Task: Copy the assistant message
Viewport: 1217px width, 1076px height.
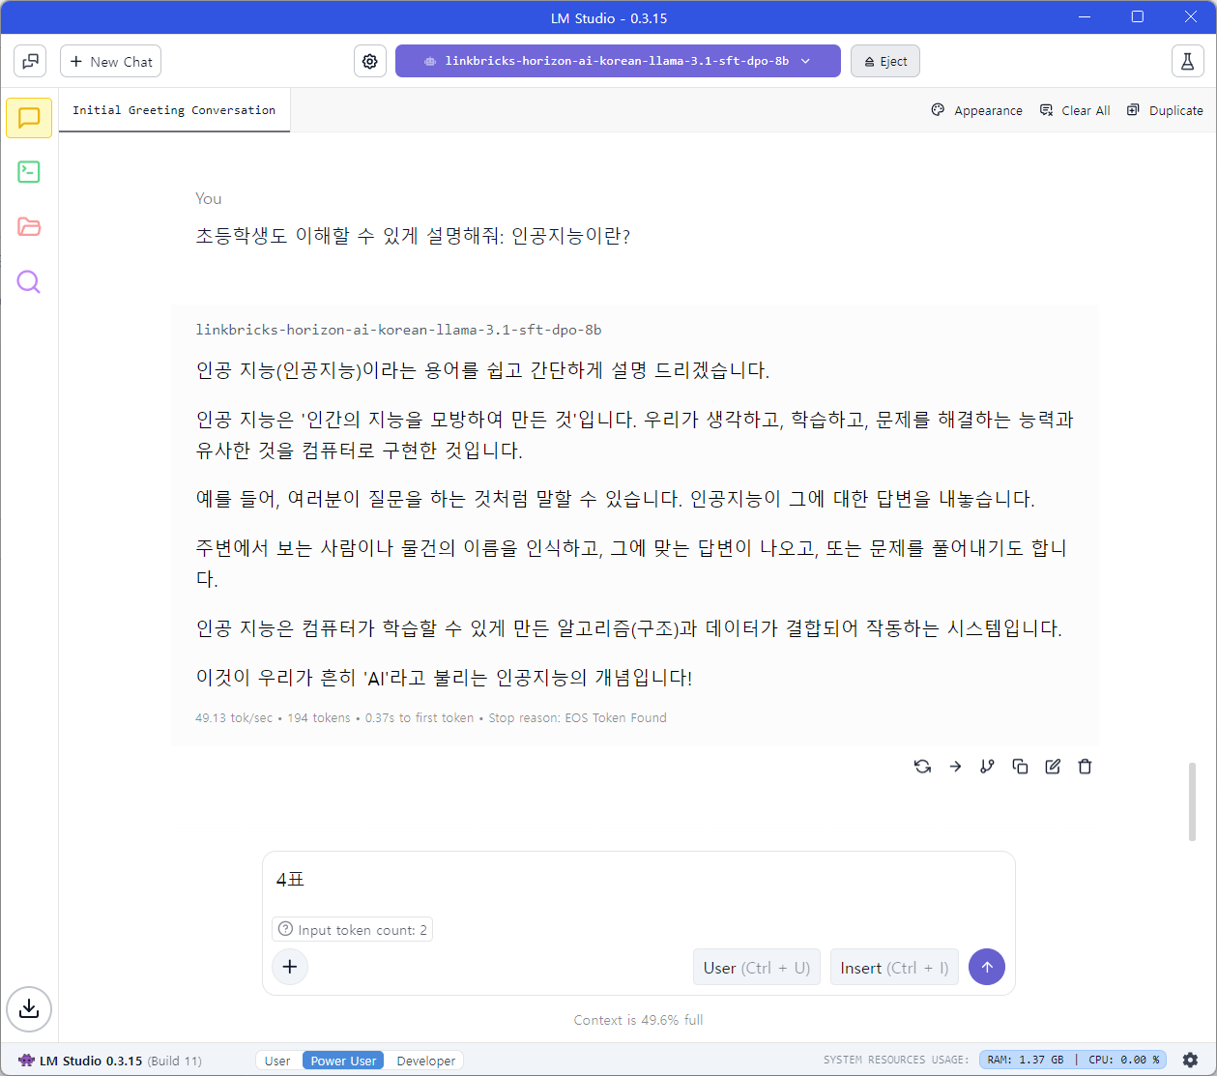Action: coord(1020,767)
